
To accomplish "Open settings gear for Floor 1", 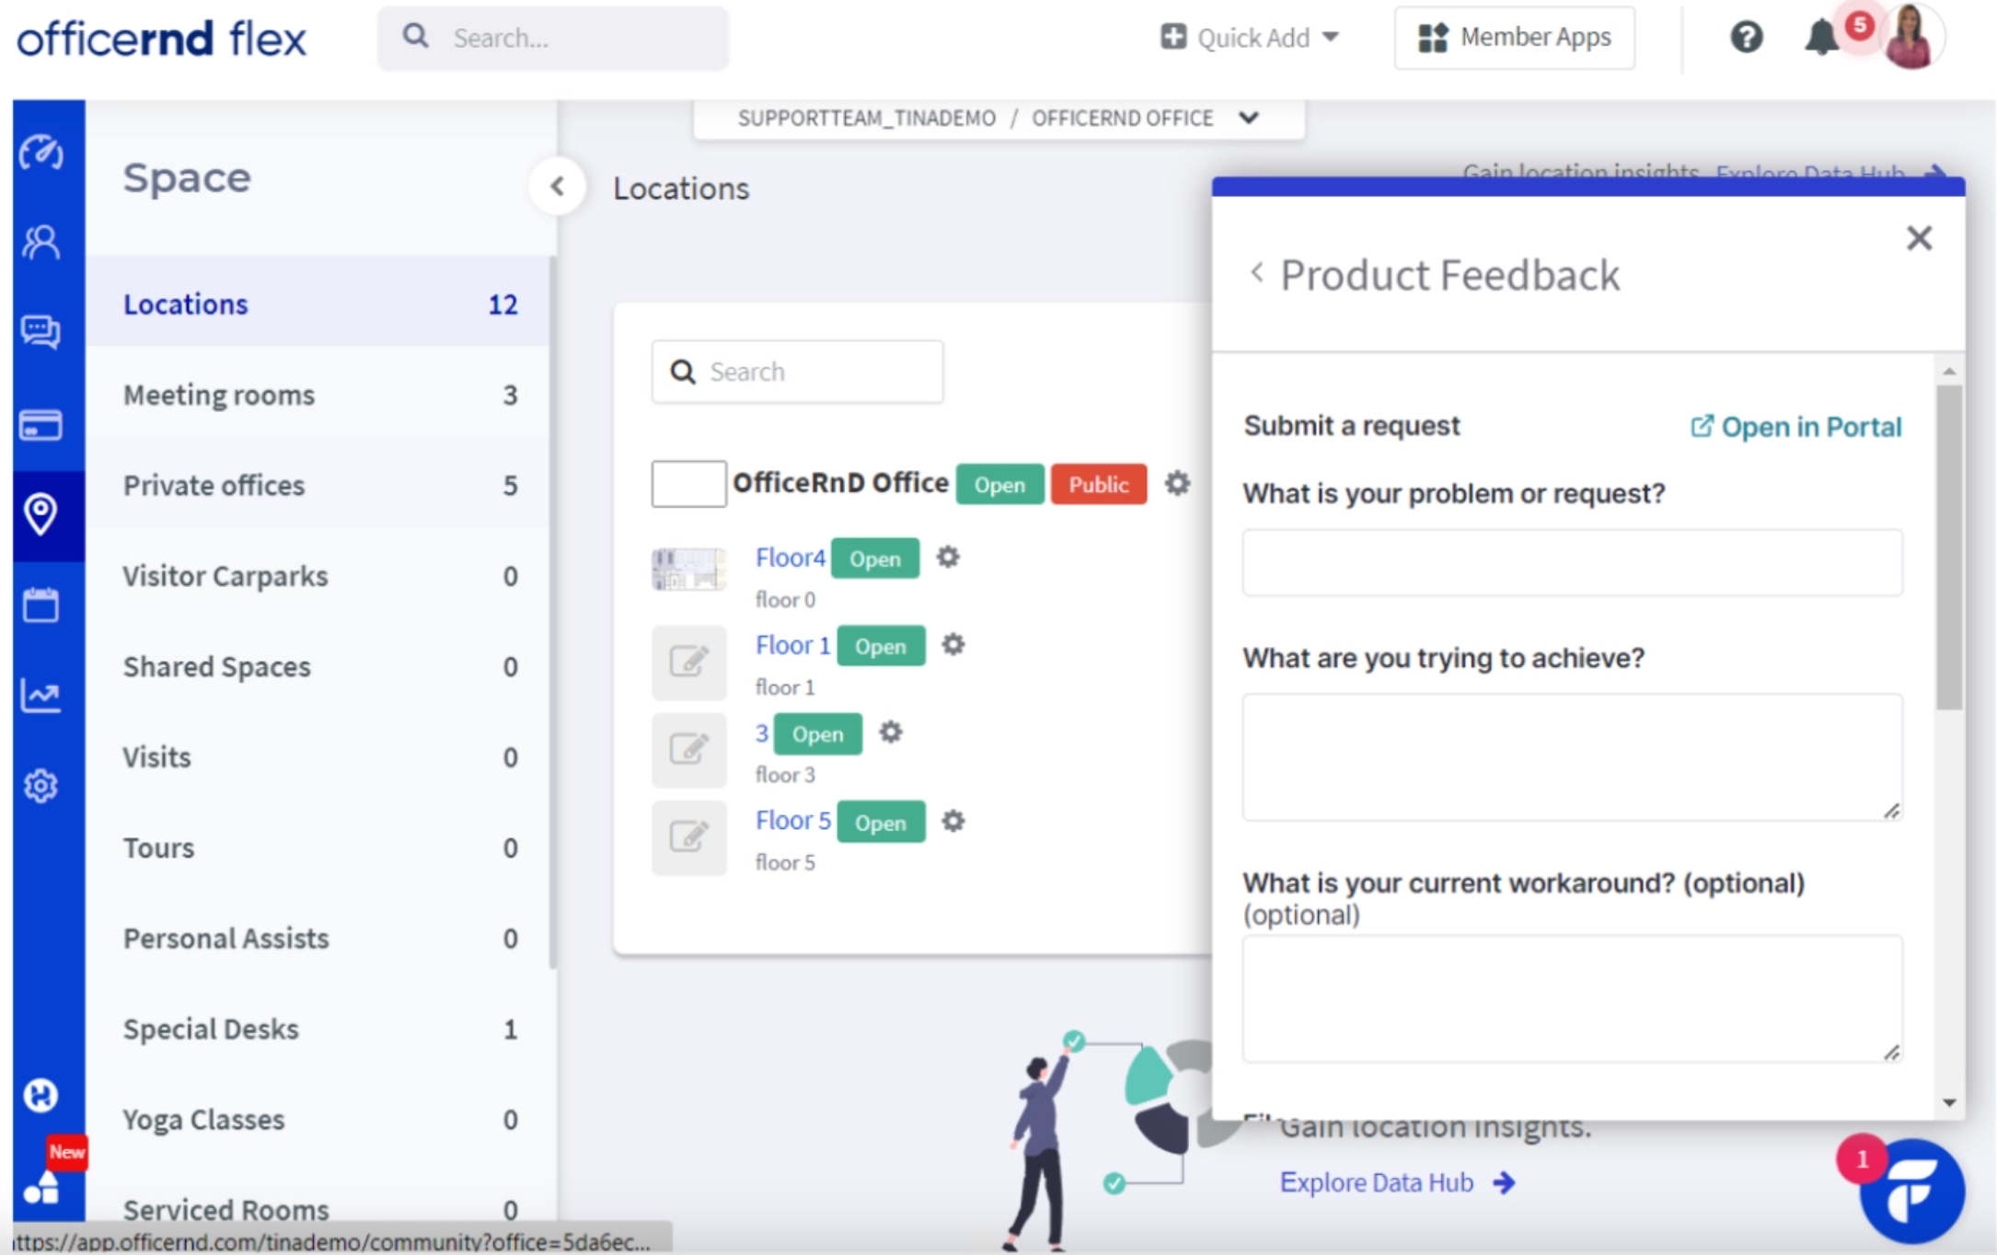I will tap(953, 645).
